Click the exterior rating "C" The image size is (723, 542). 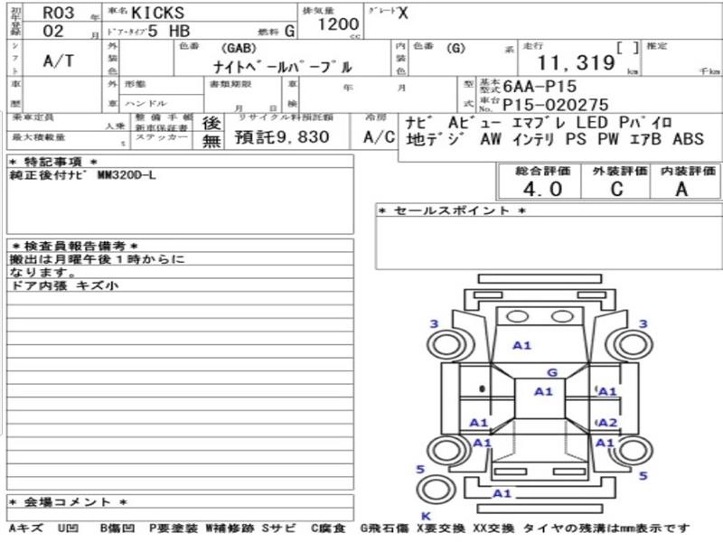pos(616,189)
